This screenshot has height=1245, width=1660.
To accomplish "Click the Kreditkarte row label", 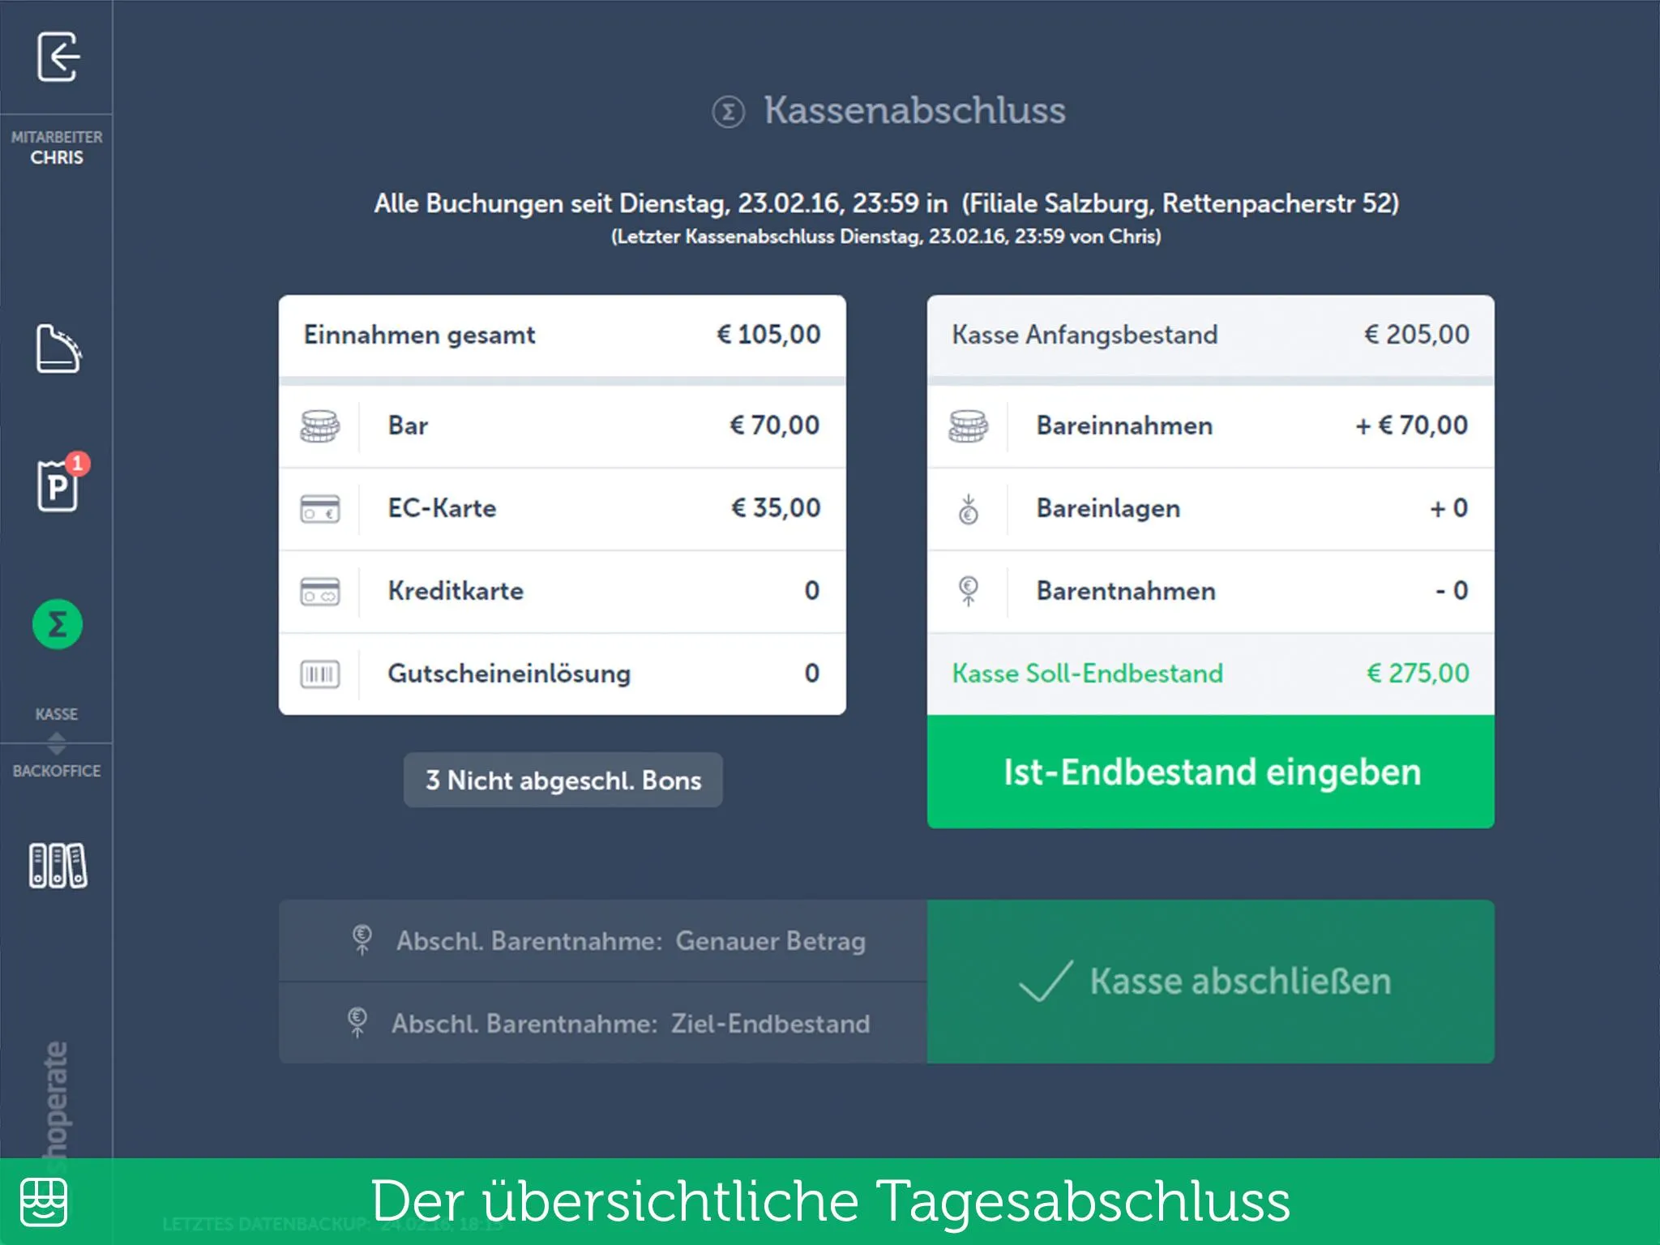I will pyautogui.click(x=456, y=591).
